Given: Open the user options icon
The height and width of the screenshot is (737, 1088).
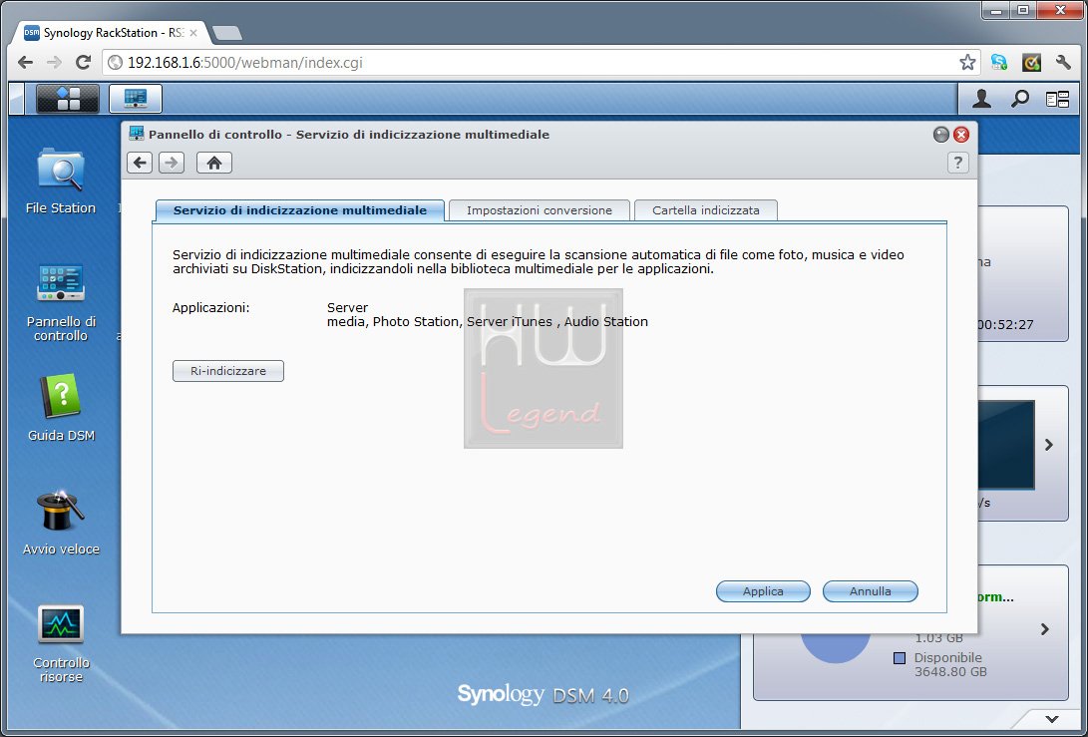Looking at the screenshot, I should click(x=981, y=99).
